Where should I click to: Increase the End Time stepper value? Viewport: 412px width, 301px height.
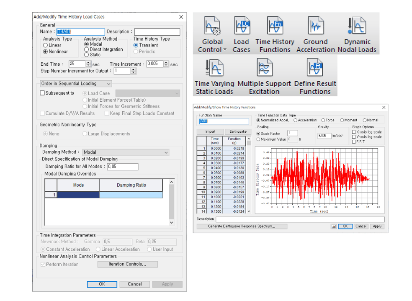click(x=88, y=62)
